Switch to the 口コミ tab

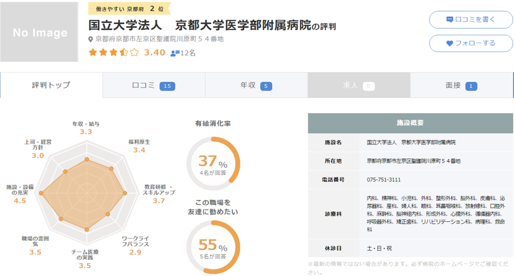point(153,85)
